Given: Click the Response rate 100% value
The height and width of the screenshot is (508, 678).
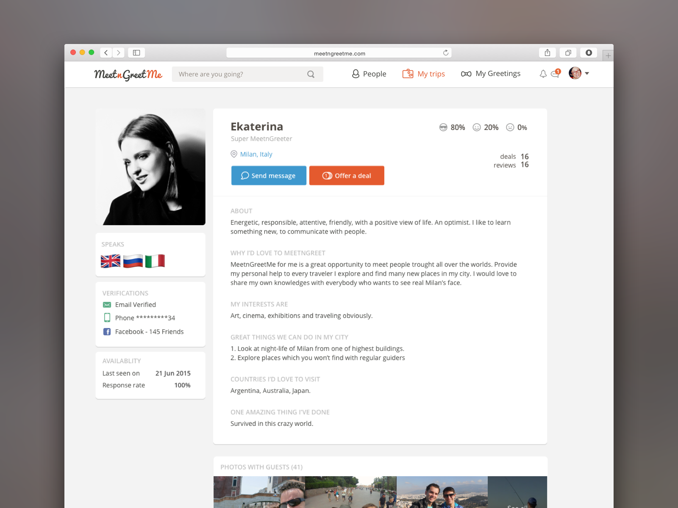Looking at the screenshot, I should 182,385.
